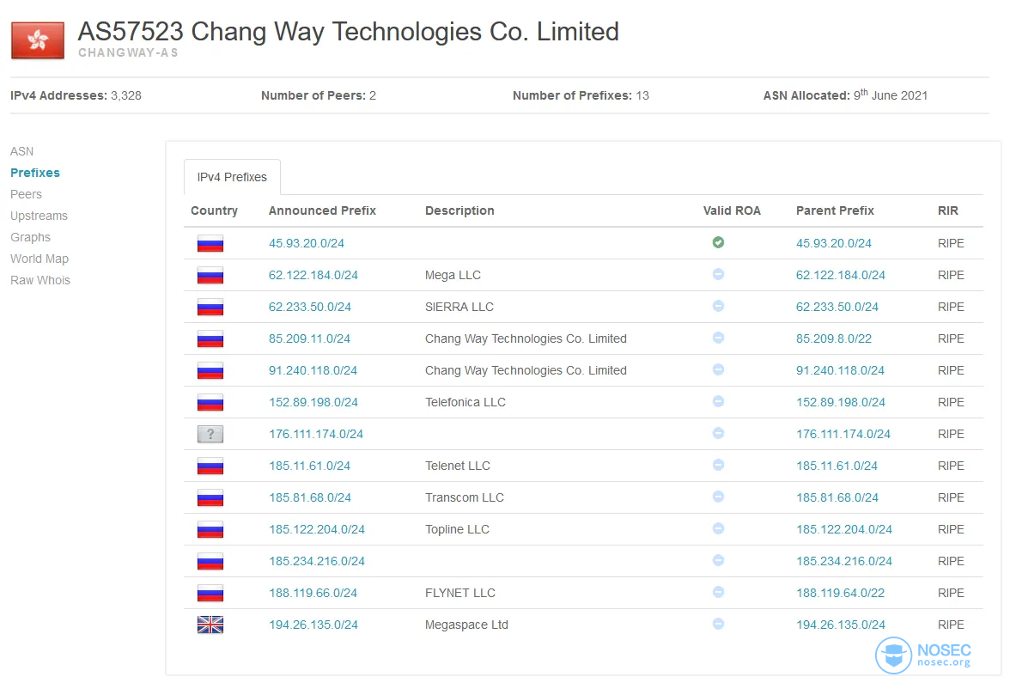The image size is (1016, 695).
Task: Click ROA status icon in 176.111.174.0/24 row
Action: [x=718, y=433]
